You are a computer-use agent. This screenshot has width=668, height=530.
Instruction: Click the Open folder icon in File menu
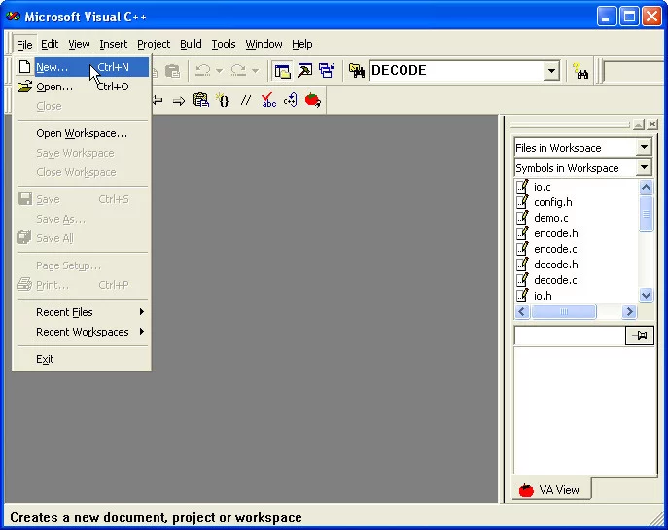tap(24, 87)
